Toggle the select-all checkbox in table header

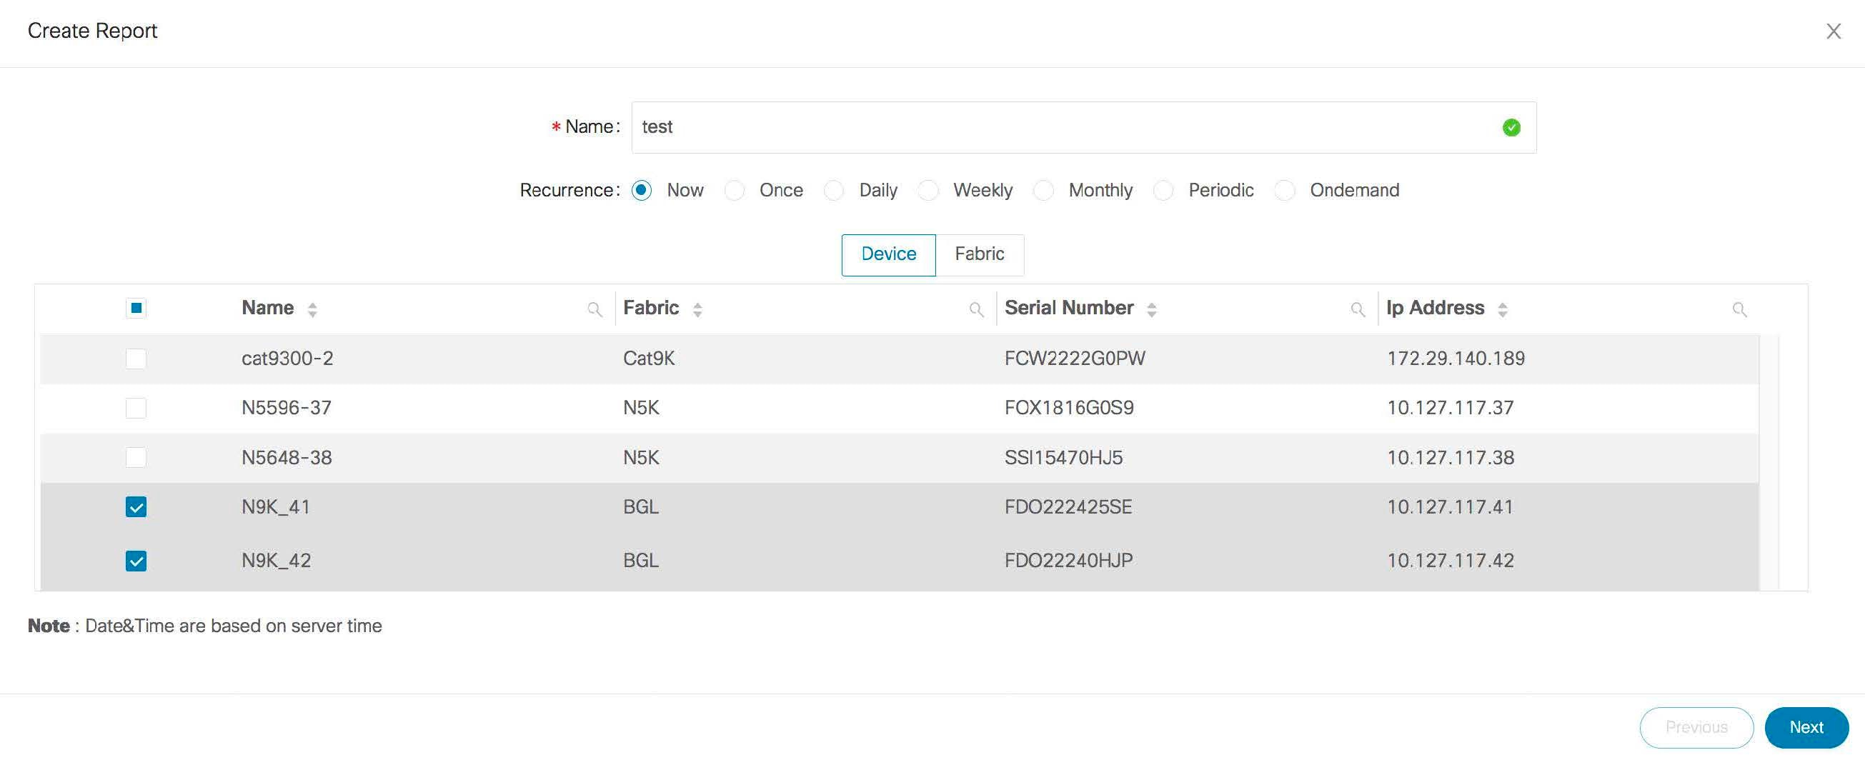135,308
